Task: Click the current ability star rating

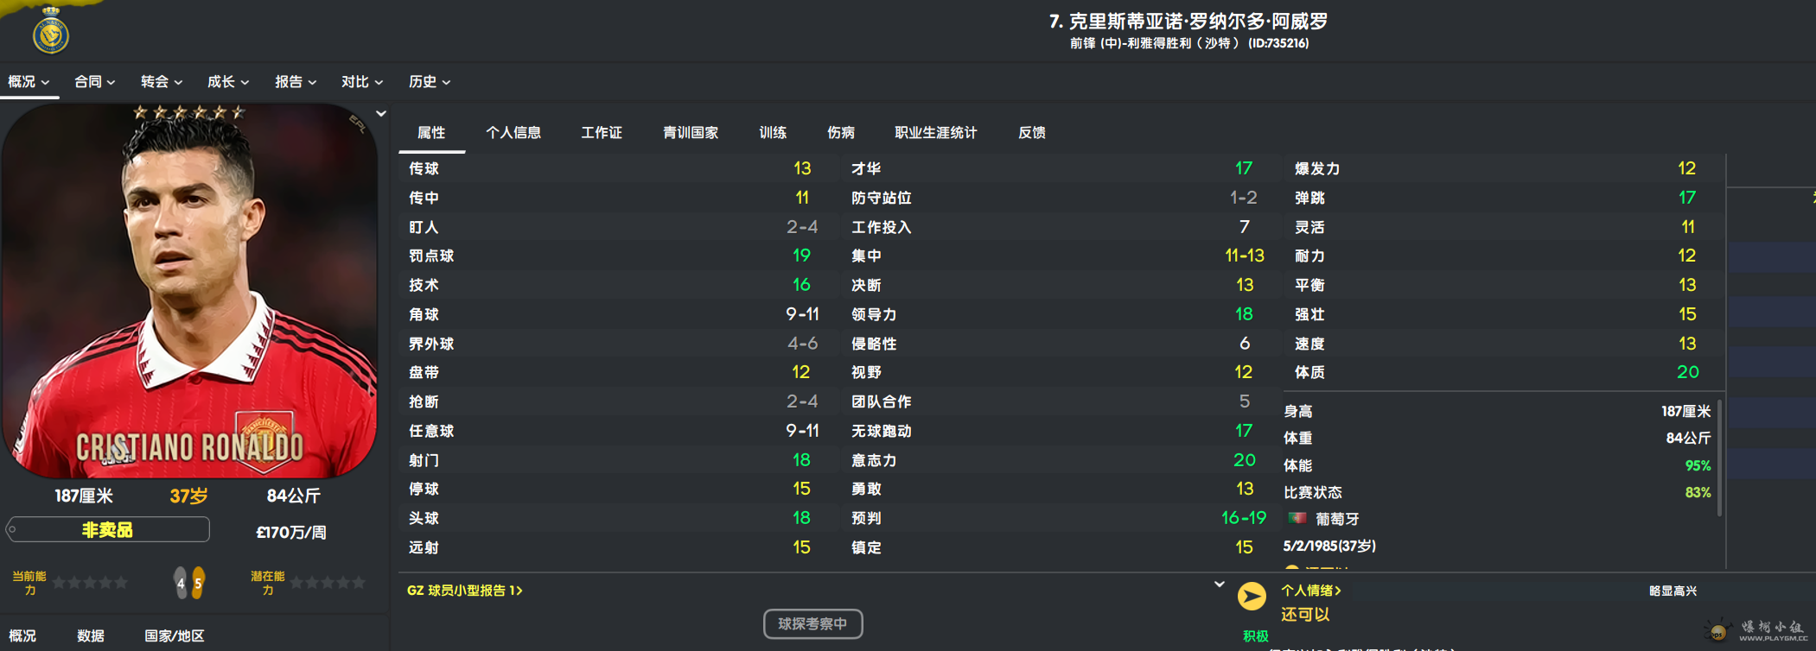Action: click(x=90, y=583)
